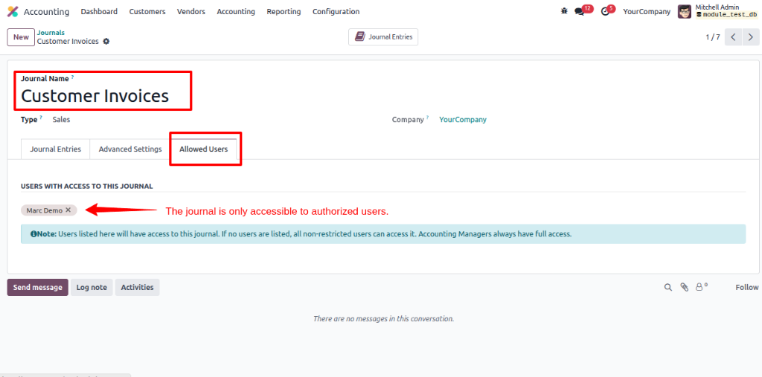Open the Configuration menu
Screen dimensions: 762x377
(x=336, y=11)
